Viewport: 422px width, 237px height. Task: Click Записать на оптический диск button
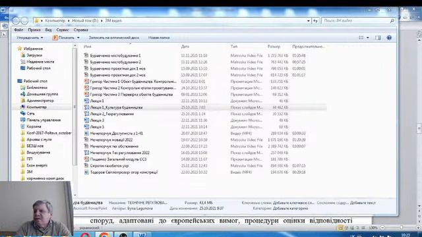(114, 38)
